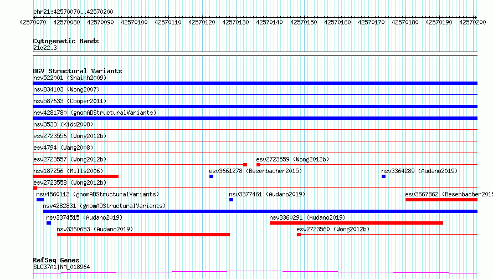Open the esv3667862 Besenbacher label
The height and width of the screenshot is (279, 493).
pos(449,194)
